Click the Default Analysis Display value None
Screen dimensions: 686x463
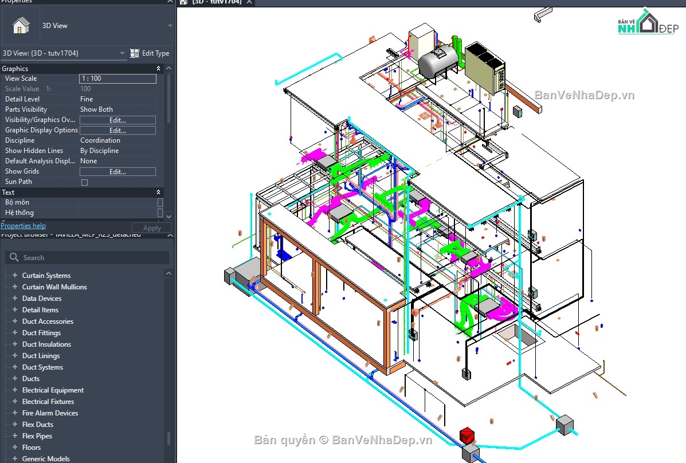tap(88, 161)
